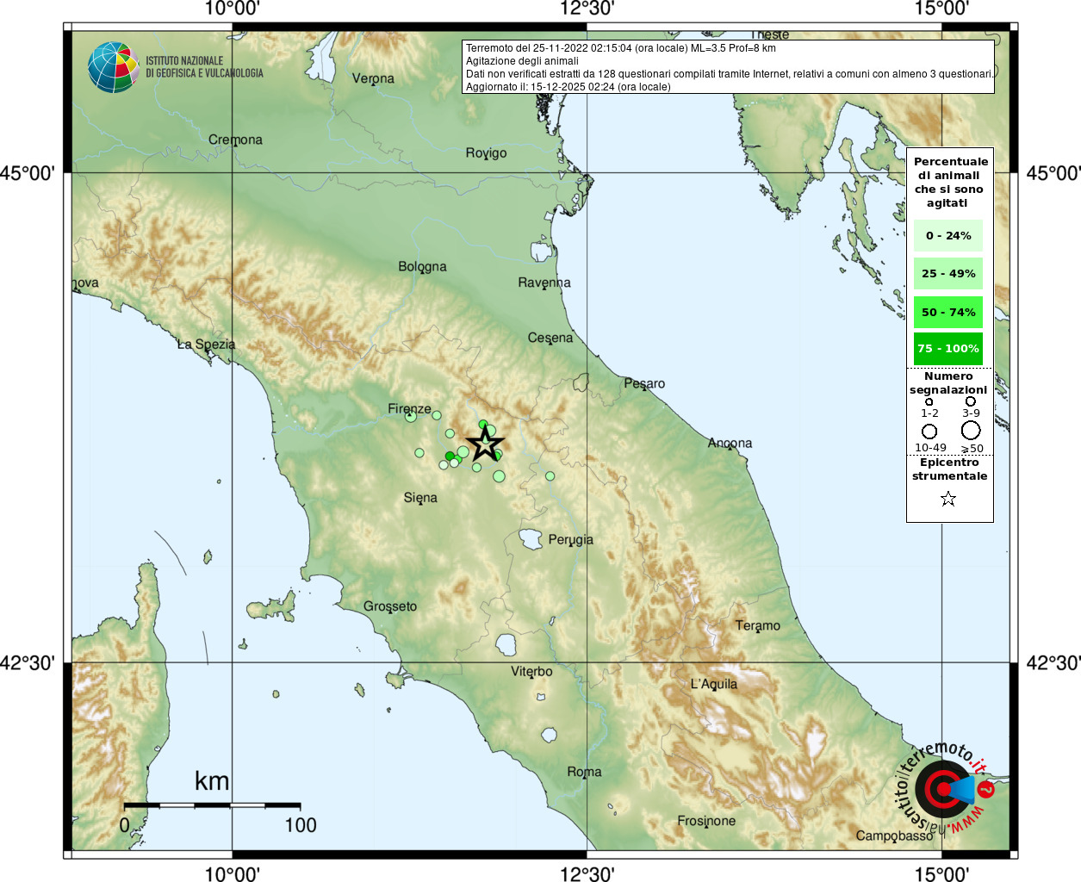Screen dimensions: 1081x882
Task: Click the 'Percentuale di animali' legend title
Action: click(950, 183)
